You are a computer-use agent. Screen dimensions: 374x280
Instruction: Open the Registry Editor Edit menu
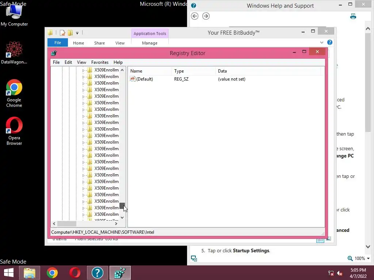[x=68, y=62]
